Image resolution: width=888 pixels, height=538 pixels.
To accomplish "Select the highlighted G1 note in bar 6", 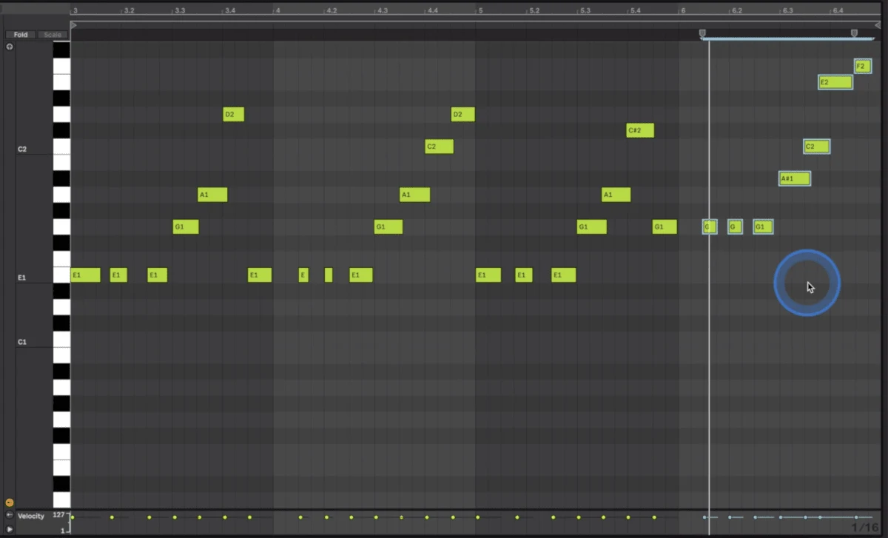I will pyautogui.click(x=764, y=226).
